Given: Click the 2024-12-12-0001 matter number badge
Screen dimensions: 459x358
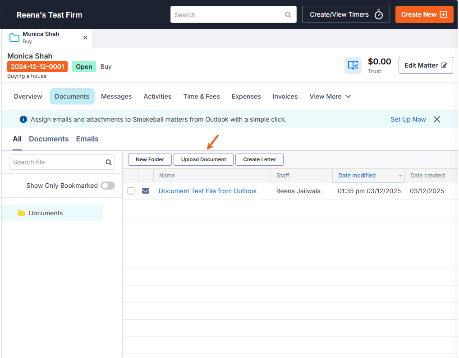Looking at the screenshot, I should pos(37,67).
